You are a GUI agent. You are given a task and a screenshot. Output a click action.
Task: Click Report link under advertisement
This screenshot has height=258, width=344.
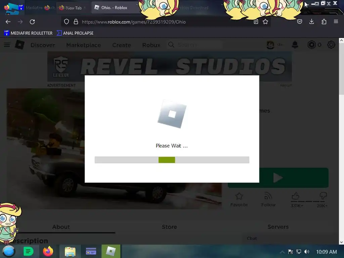click(x=286, y=85)
